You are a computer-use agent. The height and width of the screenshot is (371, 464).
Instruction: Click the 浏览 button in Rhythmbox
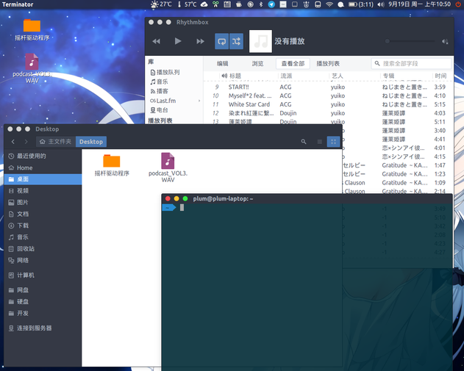point(257,64)
